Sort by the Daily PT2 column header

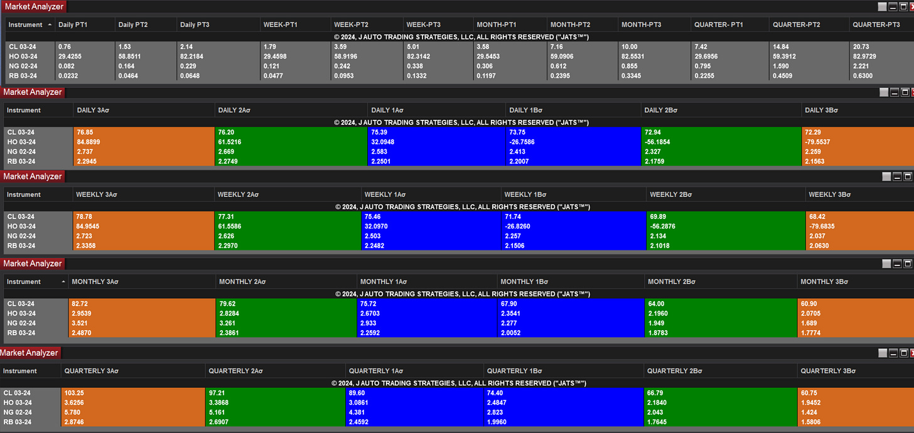(x=145, y=25)
